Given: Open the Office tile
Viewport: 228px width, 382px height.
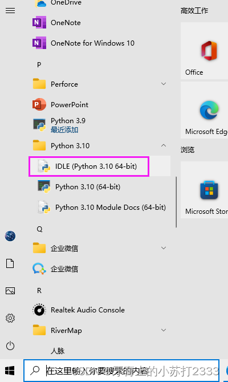Looking at the screenshot, I should point(204,51).
